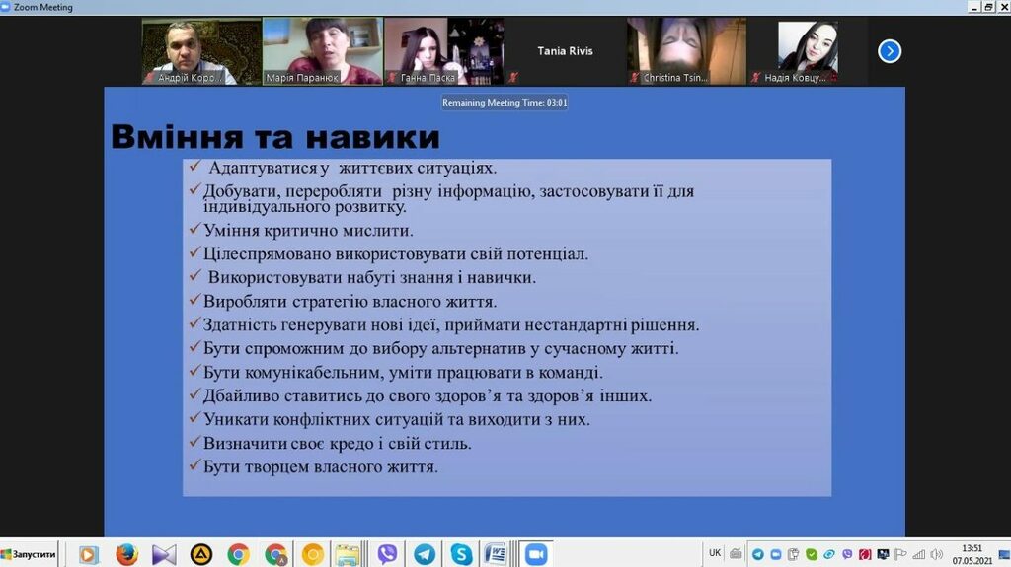Image resolution: width=1011 pixels, height=567 pixels.
Task: Open the clock and date flyout
Action: point(972,553)
